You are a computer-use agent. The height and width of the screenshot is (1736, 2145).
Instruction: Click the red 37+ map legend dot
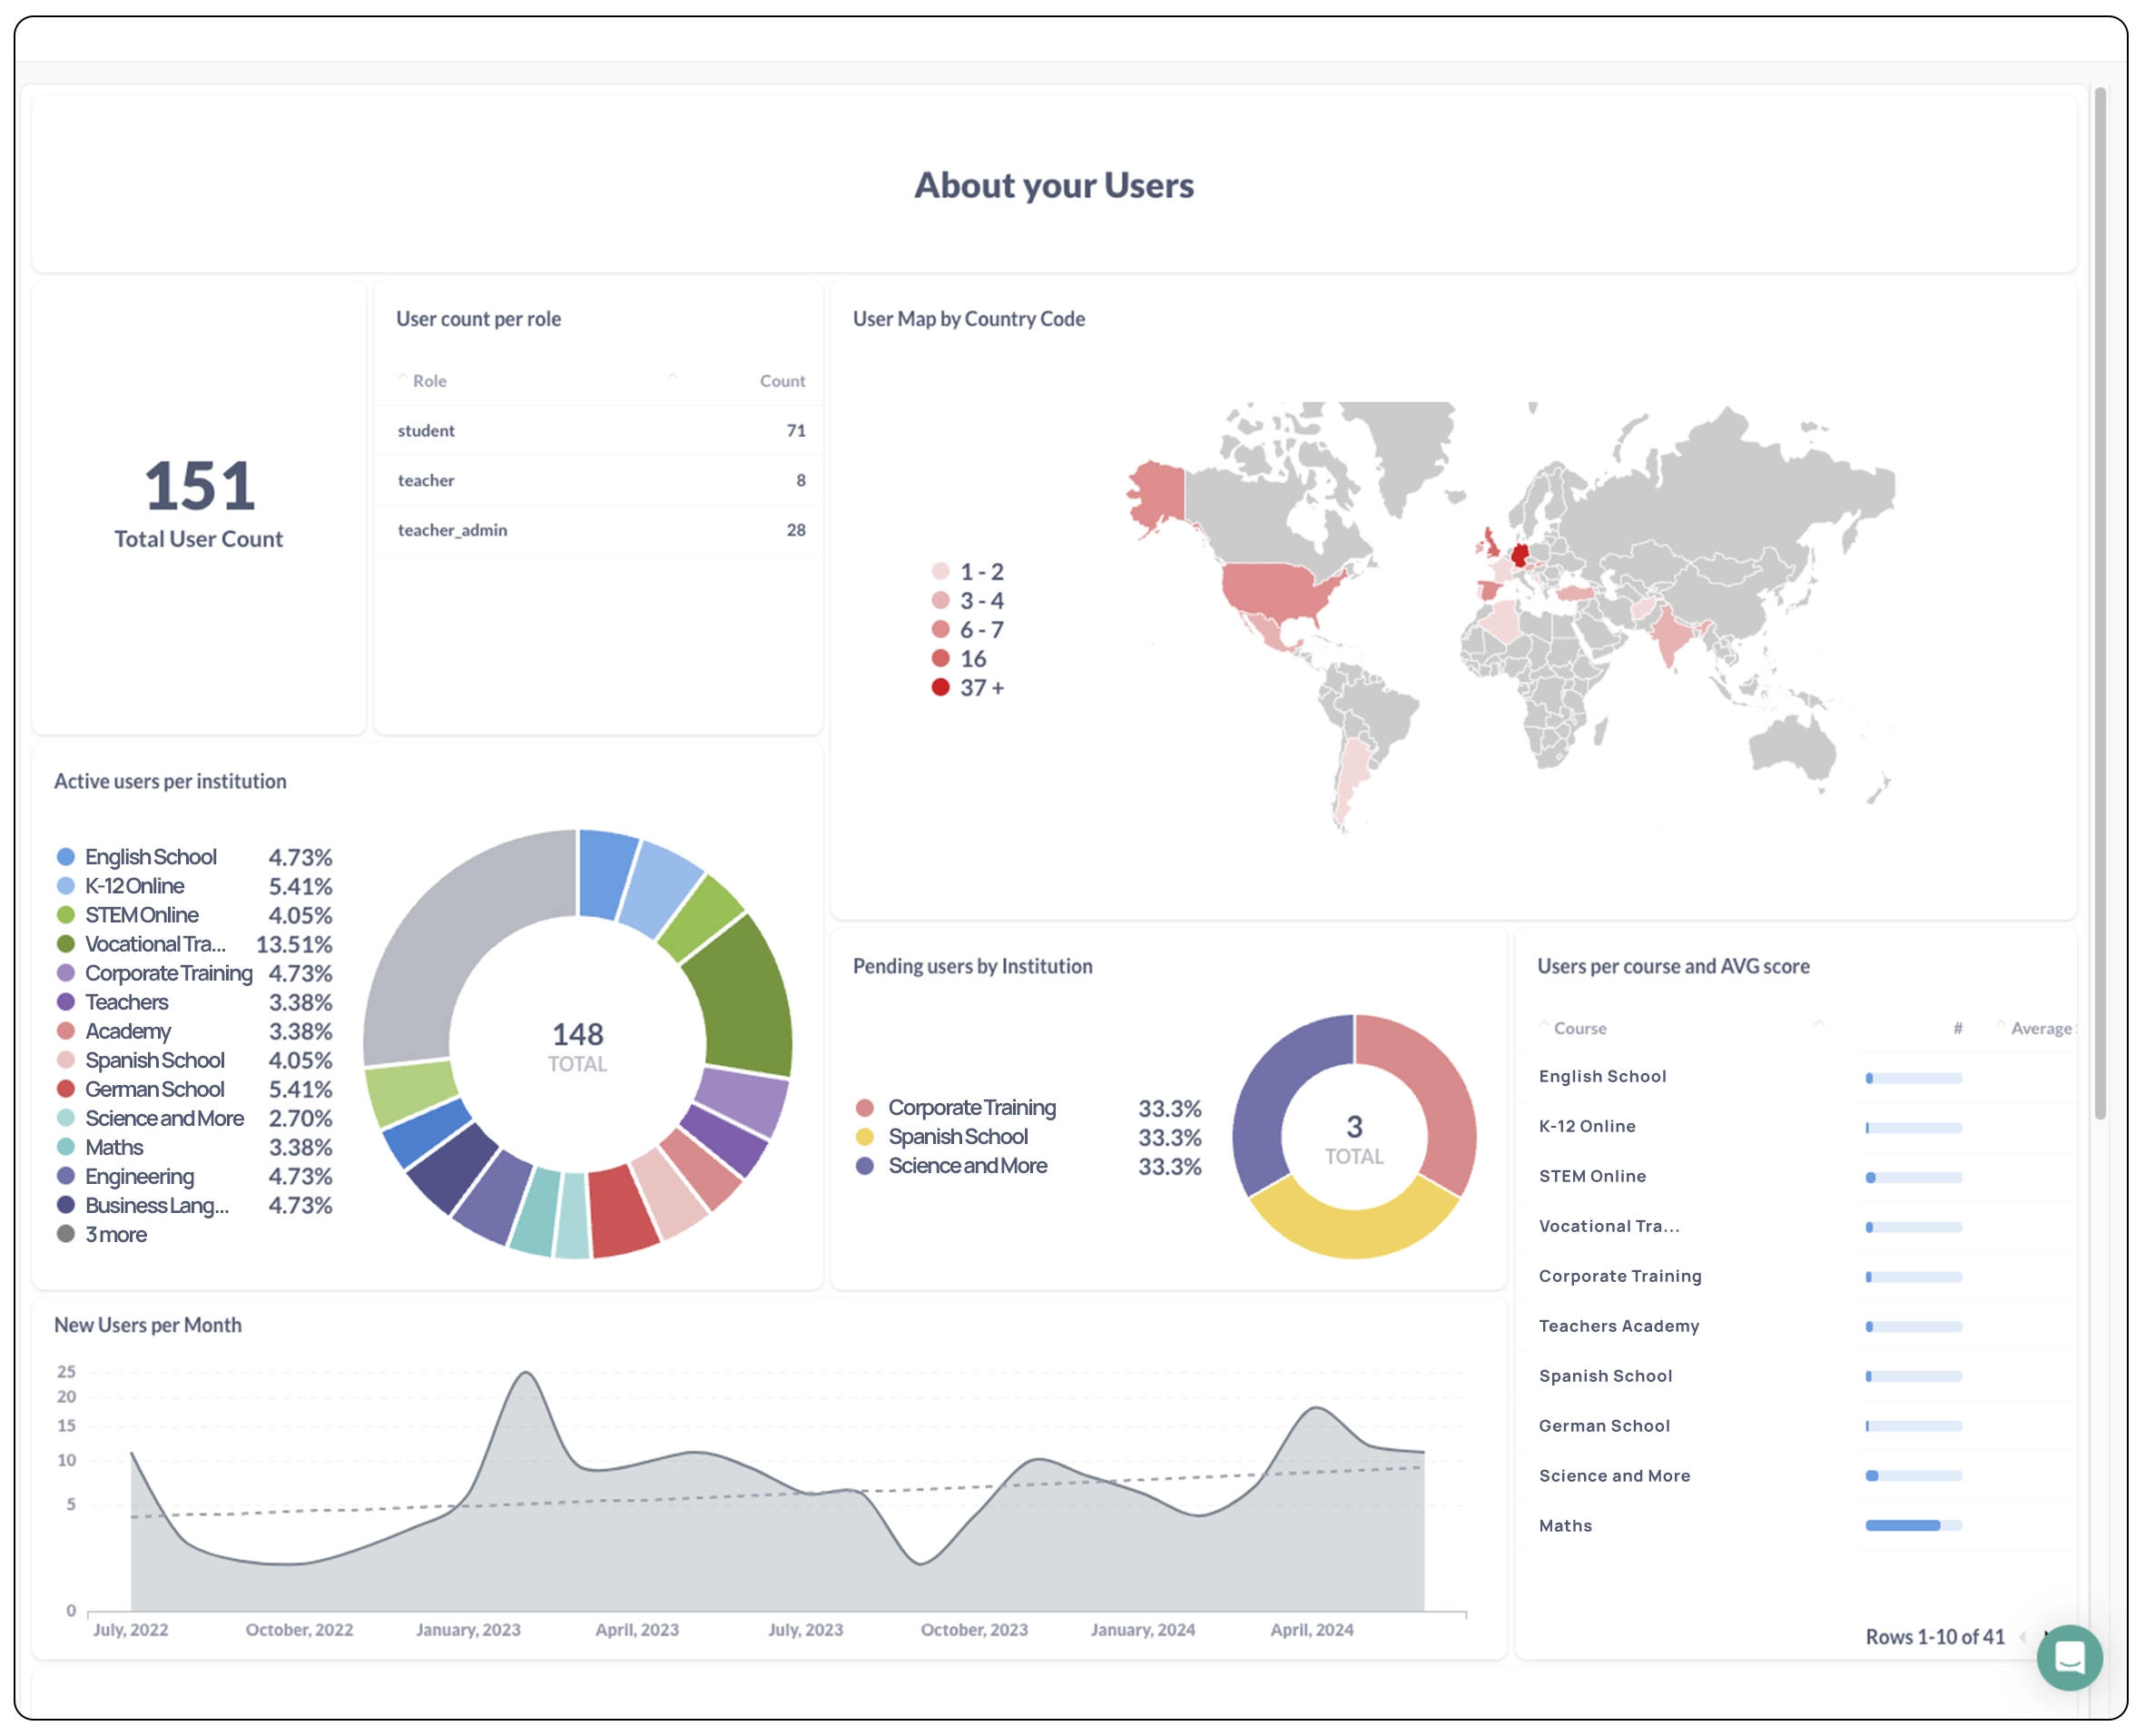pyautogui.click(x=940, y=687)
